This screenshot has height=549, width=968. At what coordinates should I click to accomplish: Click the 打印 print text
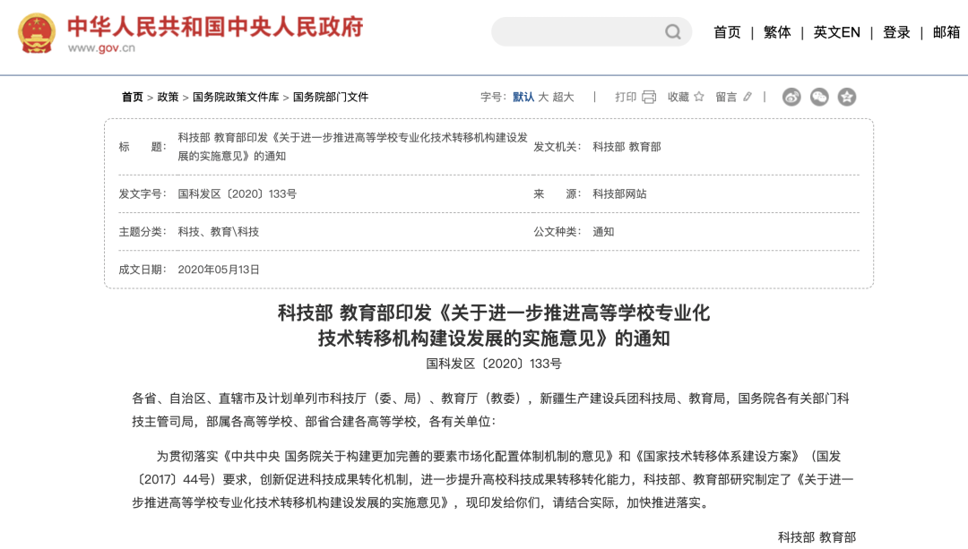point(626,97)
